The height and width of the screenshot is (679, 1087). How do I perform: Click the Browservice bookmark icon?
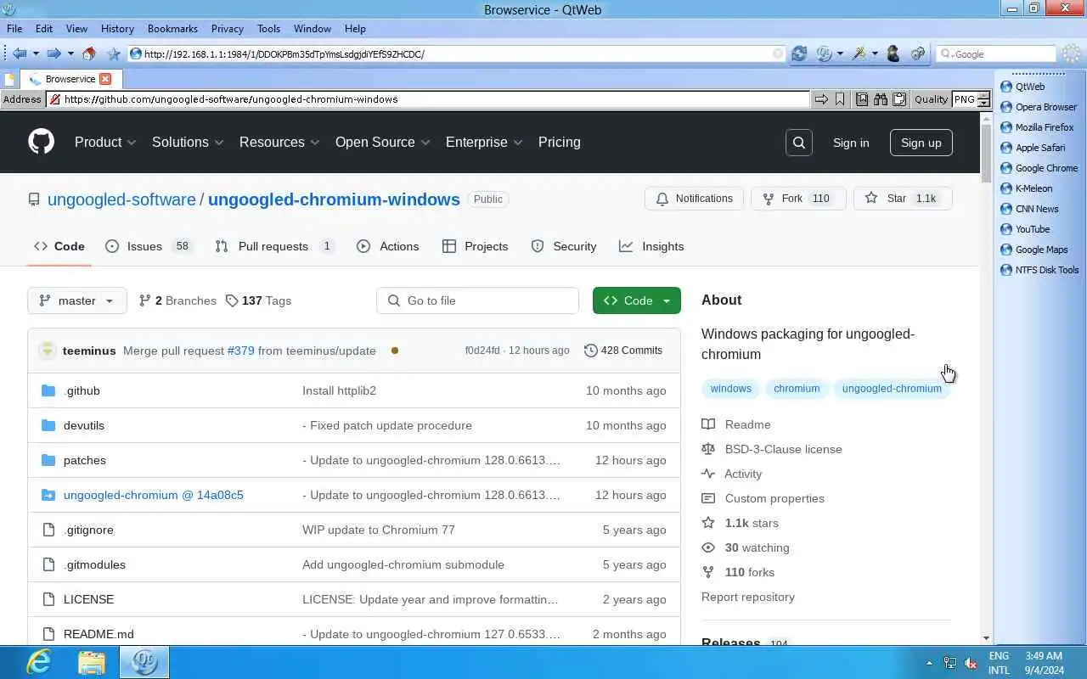click(840, 99)
